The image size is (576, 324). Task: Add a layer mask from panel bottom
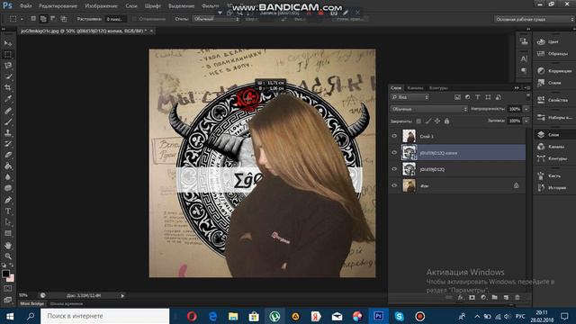click(472, 298)
